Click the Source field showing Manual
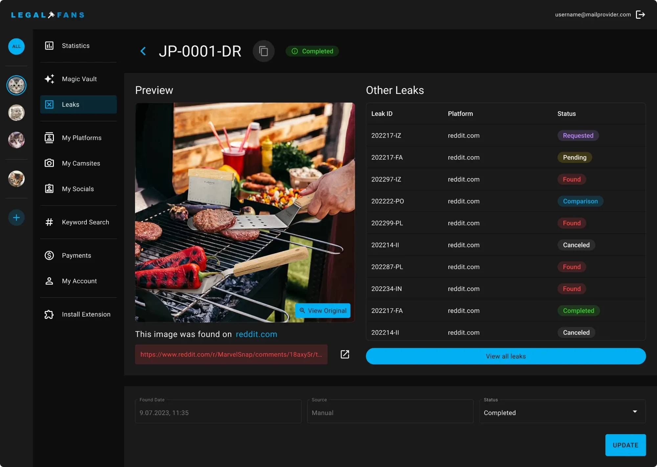The image size is (657, 467). [390, 411]
